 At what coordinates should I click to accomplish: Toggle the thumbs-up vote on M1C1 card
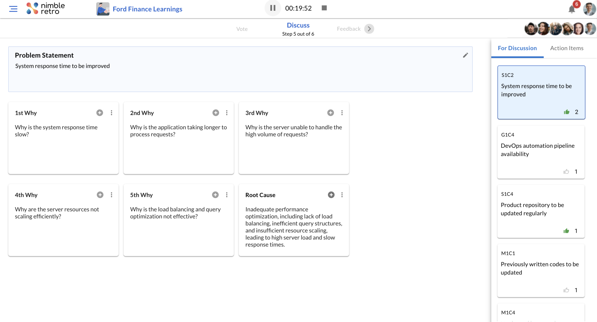click(x=566, y=290)
